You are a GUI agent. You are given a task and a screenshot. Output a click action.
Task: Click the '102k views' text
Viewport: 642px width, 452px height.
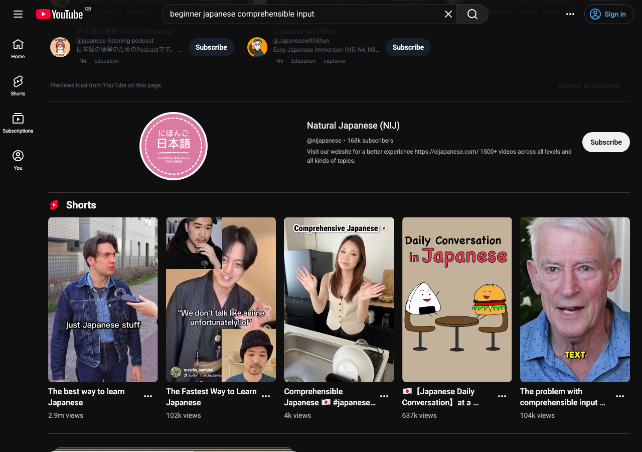point(184,415)
